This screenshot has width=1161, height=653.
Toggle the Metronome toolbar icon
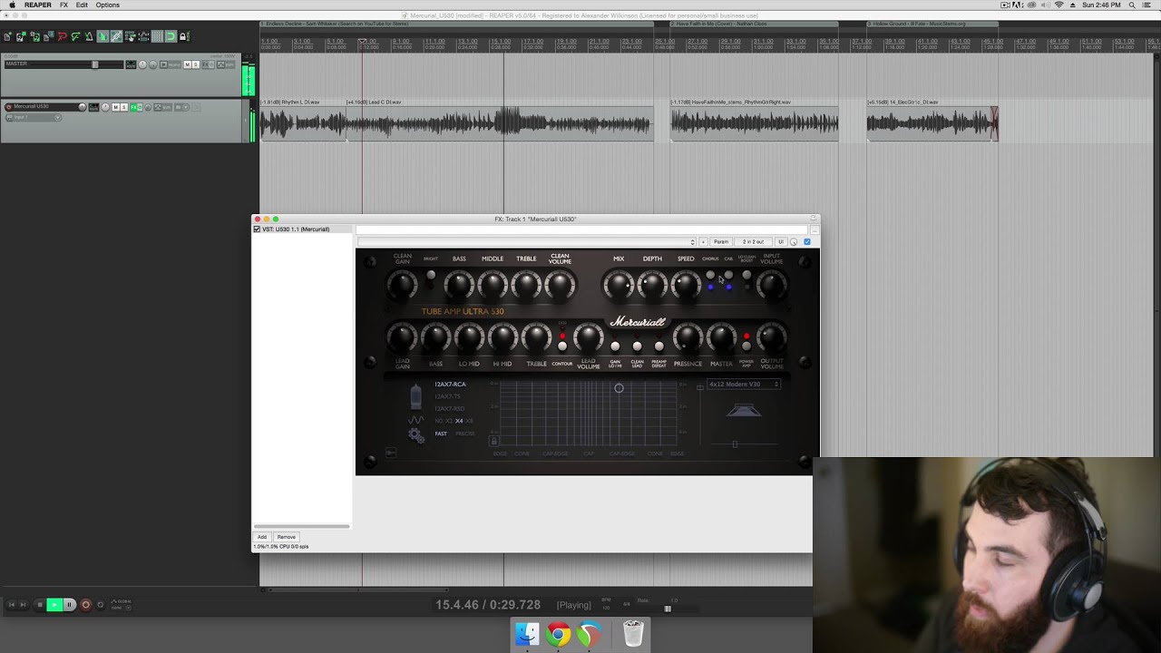90,36
